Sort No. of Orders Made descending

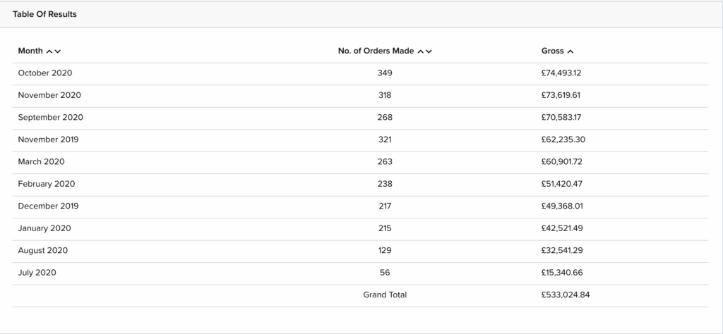pos(429,51)
